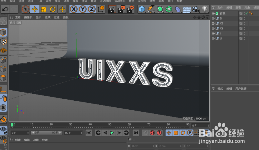Activate the Rotate tool in the top toolbar
Viewport: 259px width, 150px height.
point(53,9)
